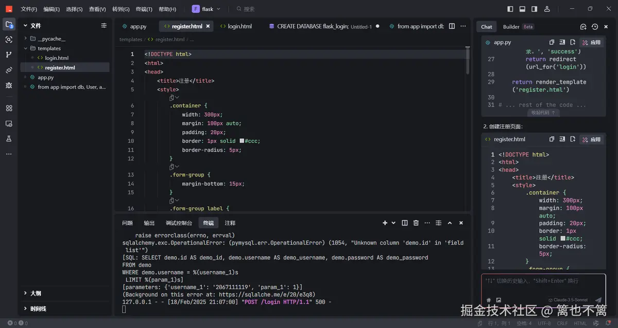Toggle the primary left sidebar layout

(510, 9)
